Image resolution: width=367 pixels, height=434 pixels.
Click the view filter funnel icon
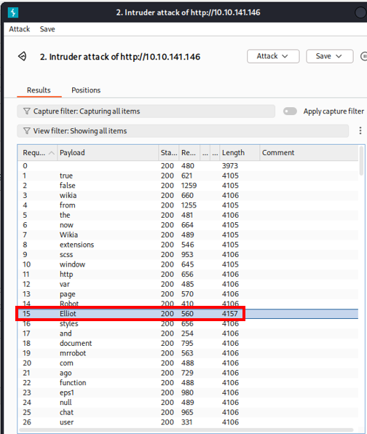26,131
